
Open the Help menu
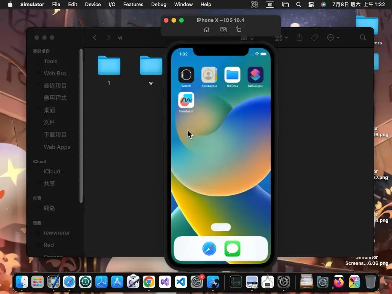coord(206,4)
